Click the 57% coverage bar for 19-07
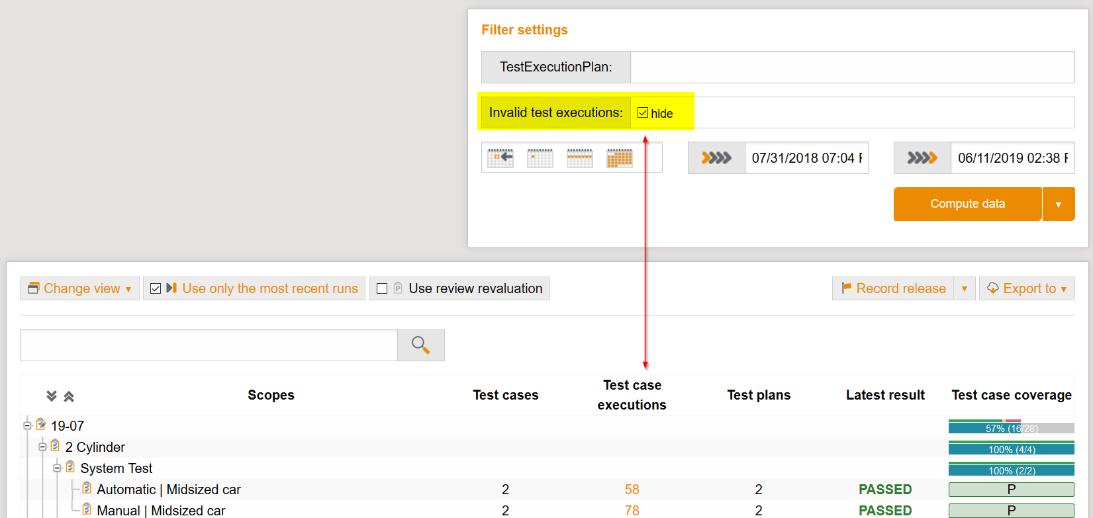Screen dimensions: 1093x518 (1011, 428)
